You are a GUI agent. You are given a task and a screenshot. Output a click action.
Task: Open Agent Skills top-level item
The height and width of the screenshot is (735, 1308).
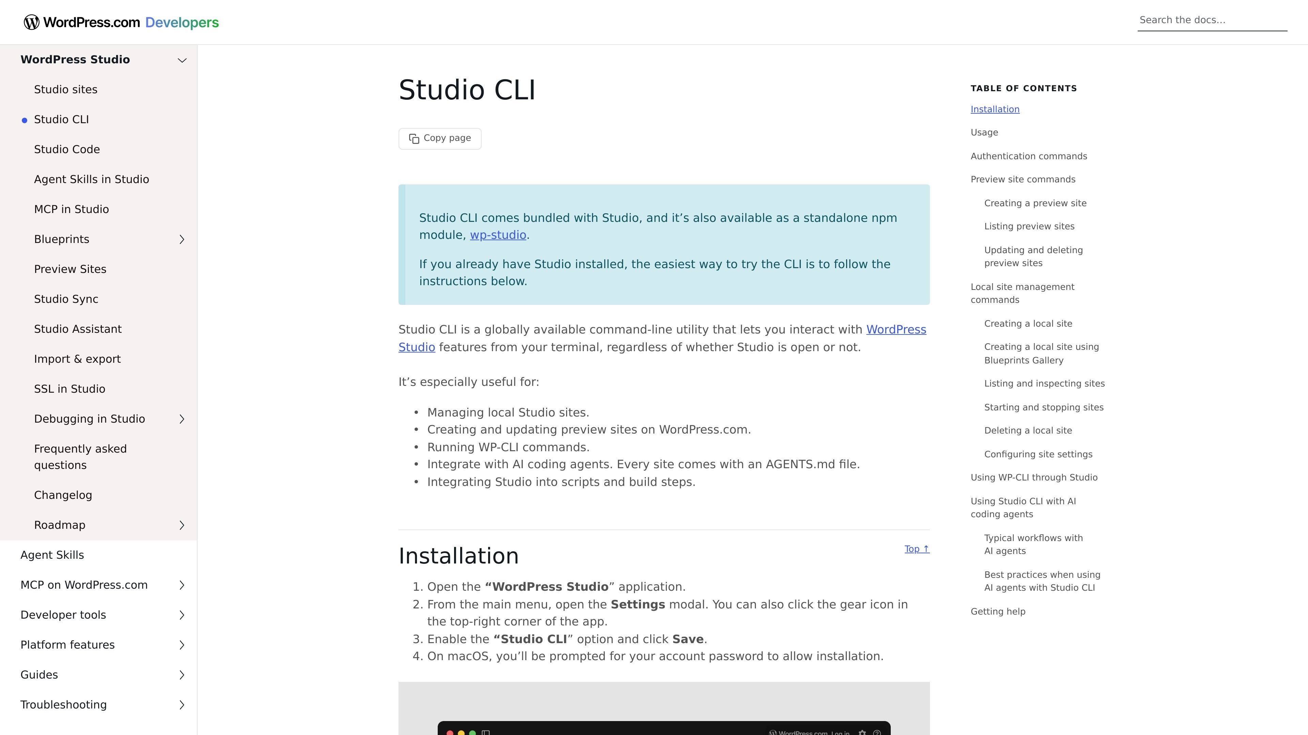click(x=52, y=555)
